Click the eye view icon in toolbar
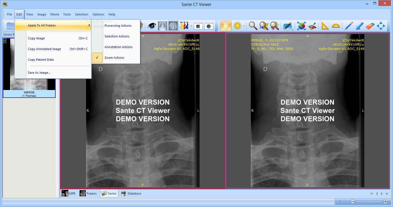393x207 pixels. pyautogui.click(x=152, y=26)
